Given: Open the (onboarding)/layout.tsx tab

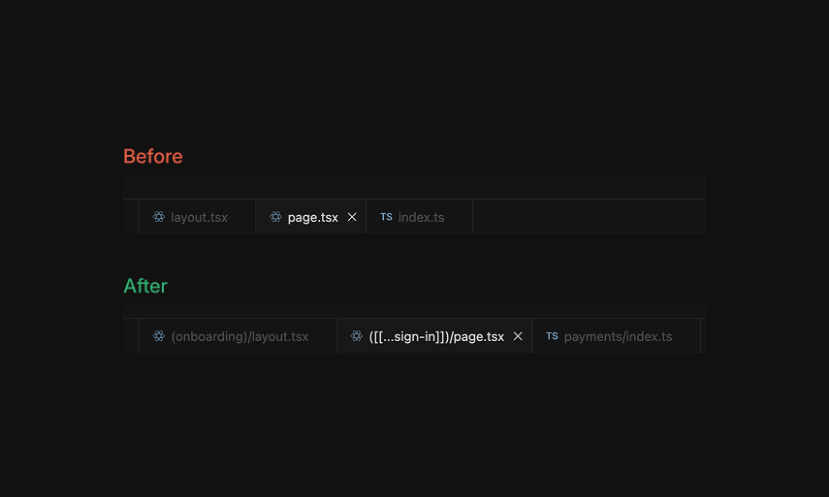Looking at the screenshot, I should tap(238, 336).
